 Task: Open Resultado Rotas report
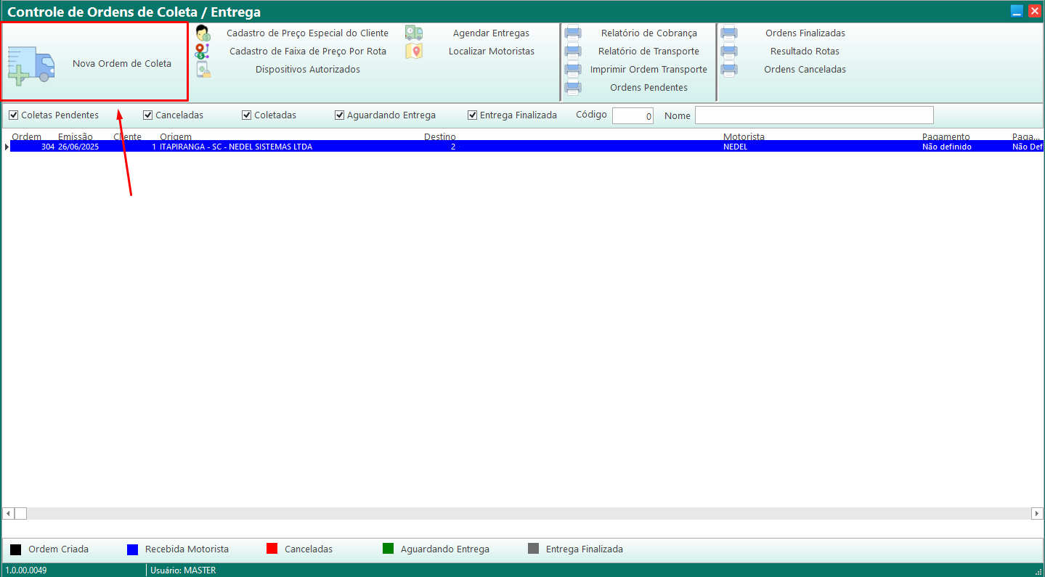click(805, 52)
